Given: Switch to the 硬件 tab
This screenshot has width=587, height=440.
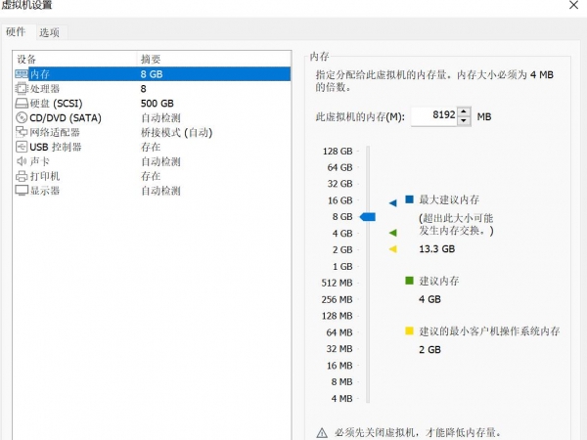Looking at the screenshot, I should (x=17, y=31).
